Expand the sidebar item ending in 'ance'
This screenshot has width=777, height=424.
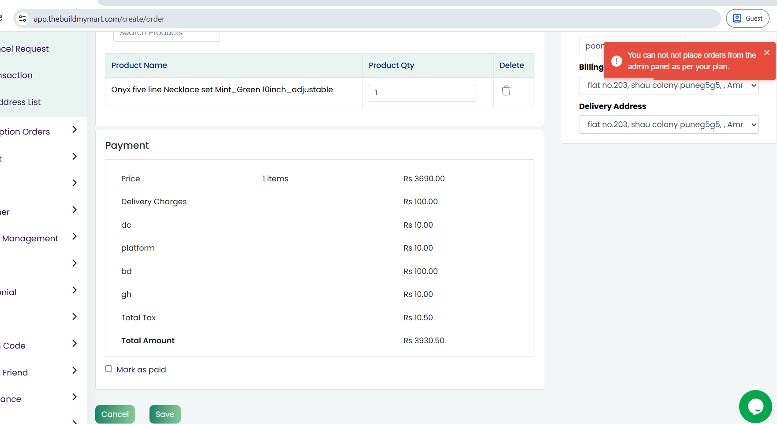[x=75, y=397]
